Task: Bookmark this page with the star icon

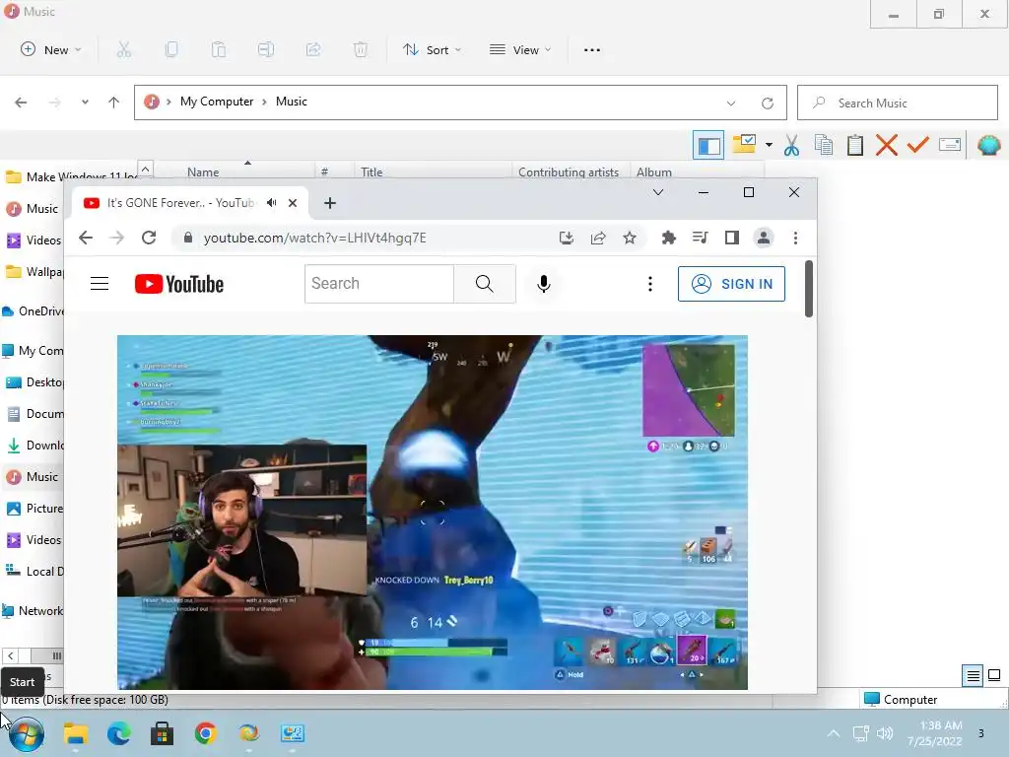Action: (x=630, y=239)
